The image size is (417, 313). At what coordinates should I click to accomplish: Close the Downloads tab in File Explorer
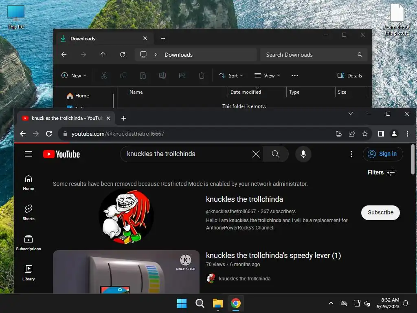[x=145, y=38]
